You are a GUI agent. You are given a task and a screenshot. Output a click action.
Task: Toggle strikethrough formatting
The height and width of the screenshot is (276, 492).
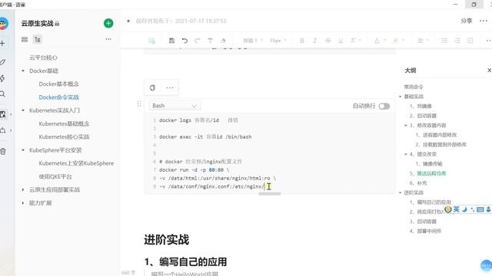(328, 41)
